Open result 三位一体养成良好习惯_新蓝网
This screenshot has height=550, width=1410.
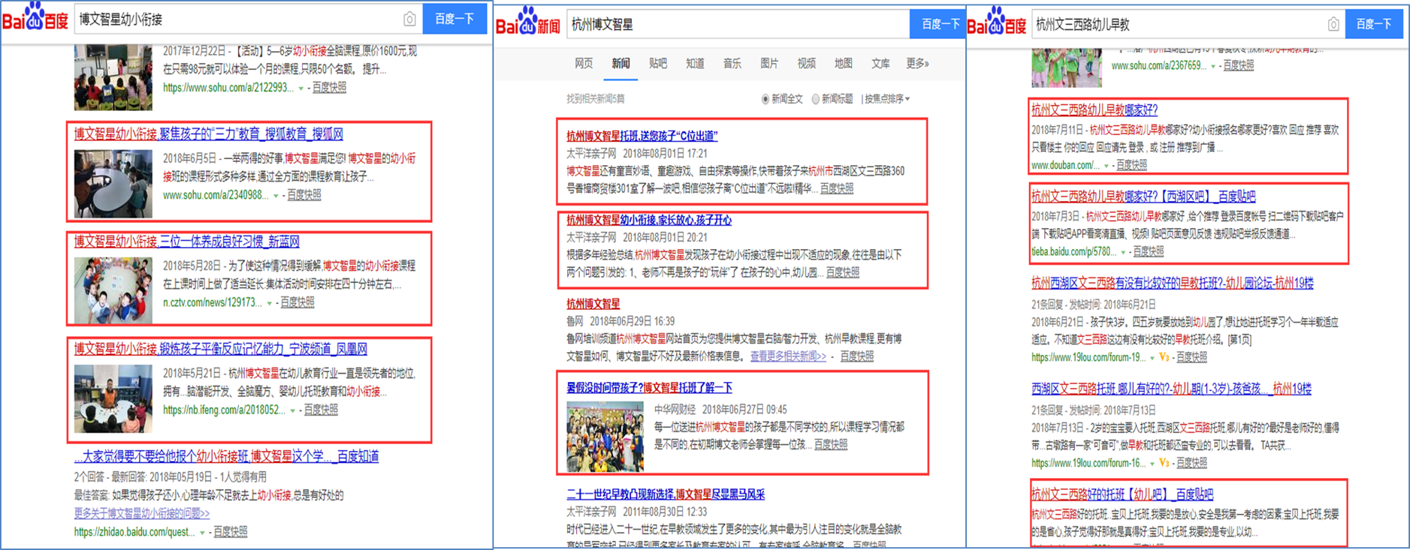[x=186, y=242]
